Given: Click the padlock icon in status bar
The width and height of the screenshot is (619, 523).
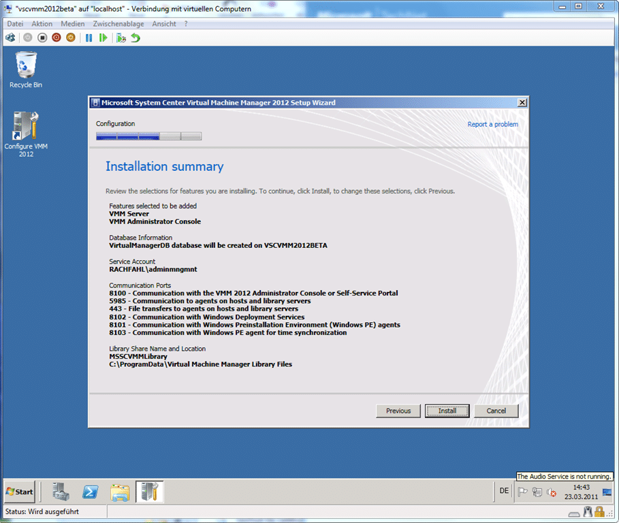Looking at the screenshot, I should [x=599, y=511].
